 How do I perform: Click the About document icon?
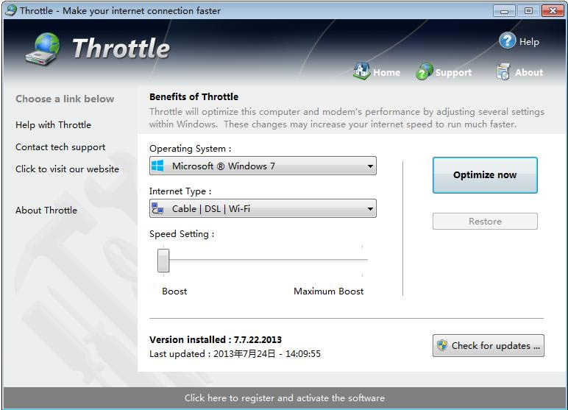click(503, 71)
